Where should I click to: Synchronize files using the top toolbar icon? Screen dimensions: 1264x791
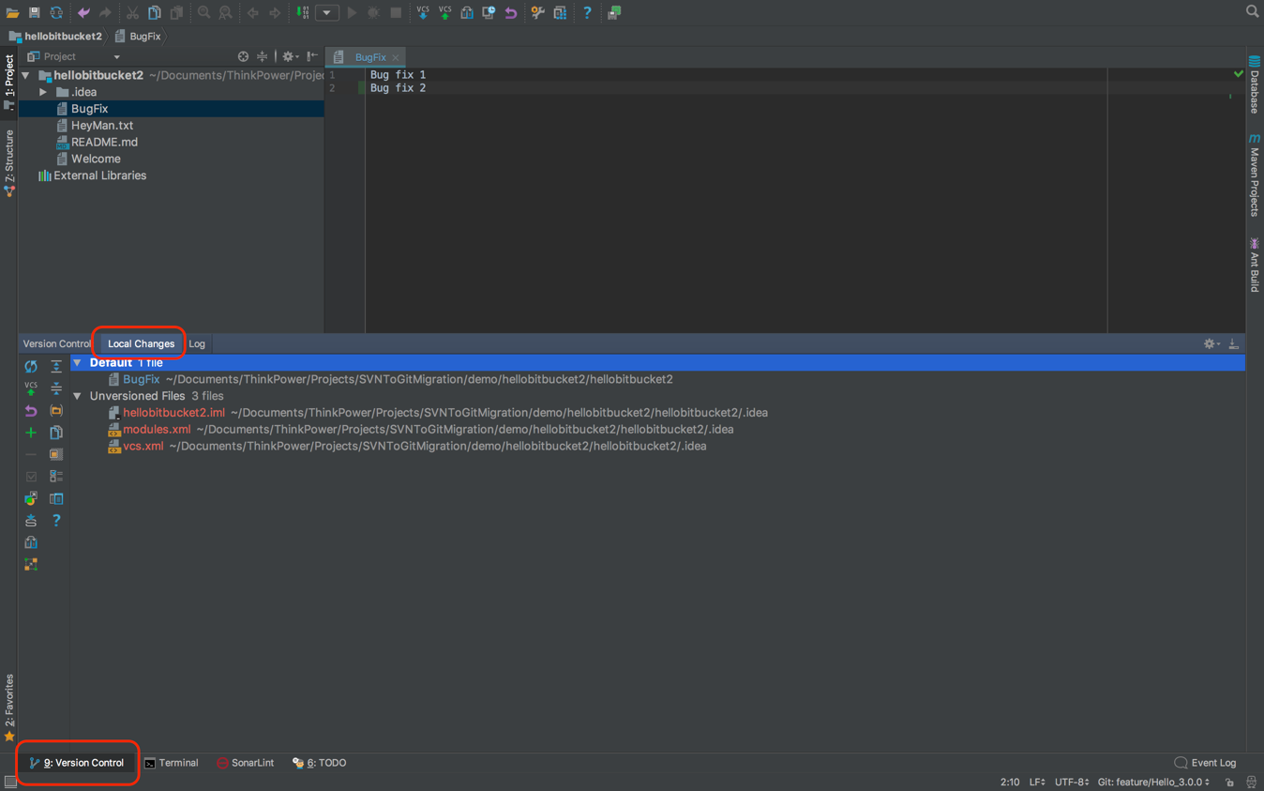coord(56,13)
